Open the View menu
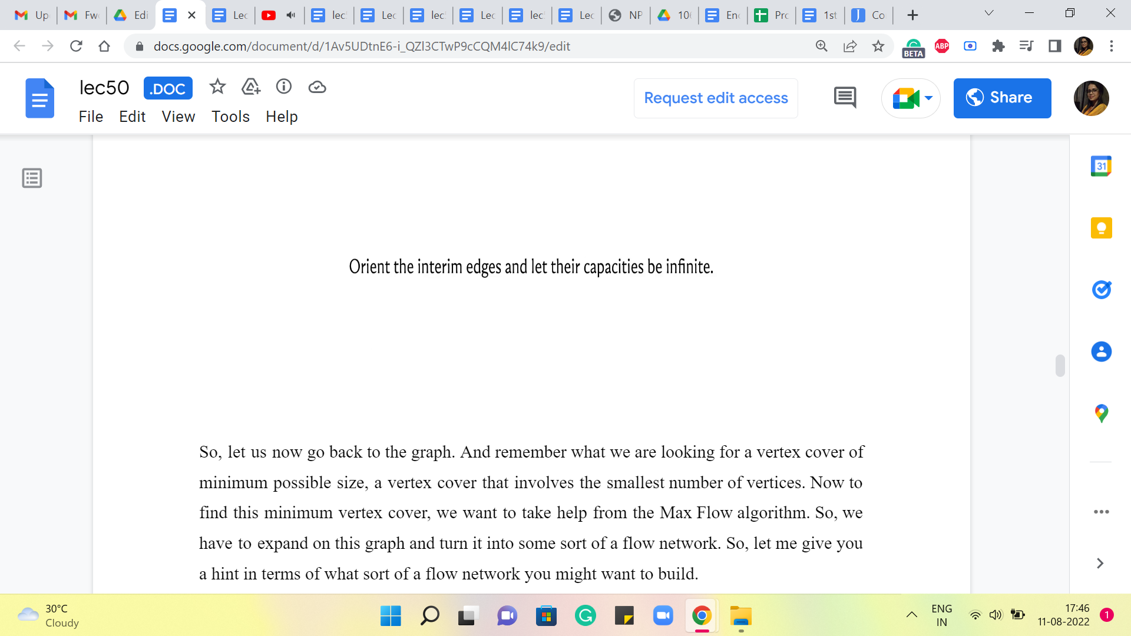1131x636 pixels. (178, 117)
